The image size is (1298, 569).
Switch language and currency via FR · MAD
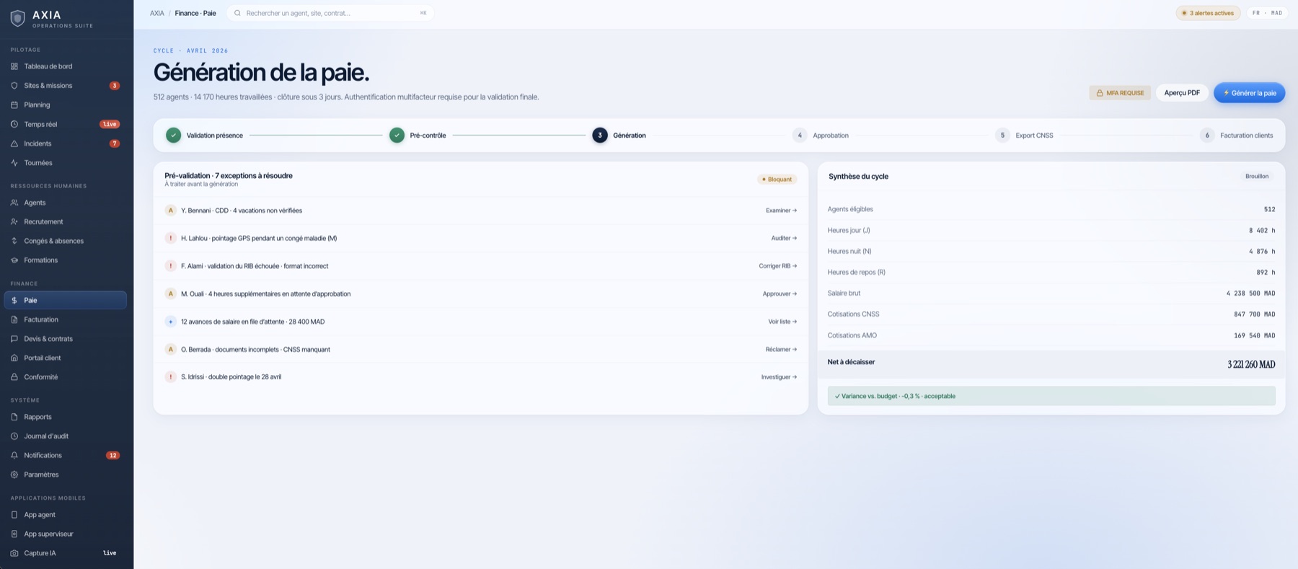point(1267,13)
